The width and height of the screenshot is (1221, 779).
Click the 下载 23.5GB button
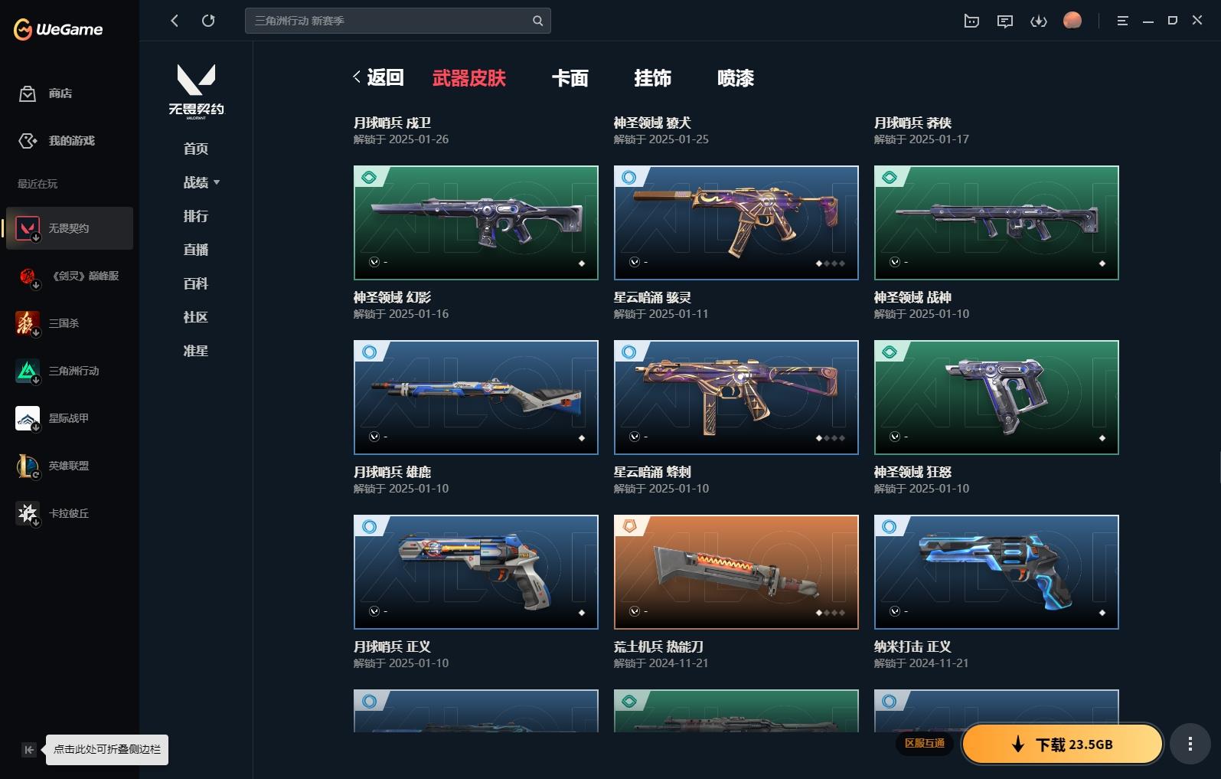tap(1062, 745)
